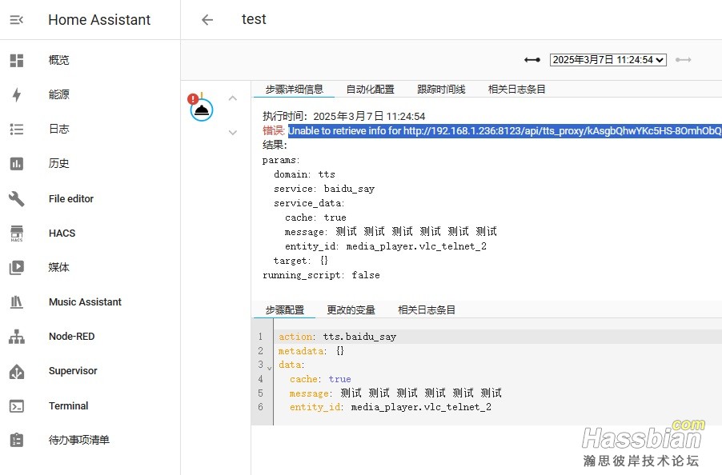This screenshot has width=722, height=475.
Task: Move to previous step with up chevron
Action: pyautogui.click(x=233, y=98)
